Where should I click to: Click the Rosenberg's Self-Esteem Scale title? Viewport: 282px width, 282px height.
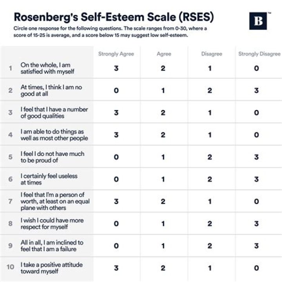pos(114,18)
